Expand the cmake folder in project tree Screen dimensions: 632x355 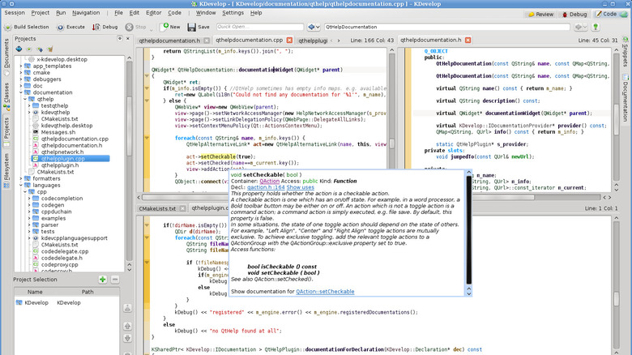[22, 73]
